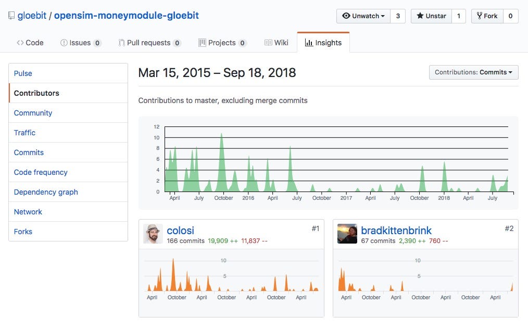The width and height of the screenshot is (528, 331).
Task: Expand the Contributions: Commits dropdown
Action: (x=473, y=72)
